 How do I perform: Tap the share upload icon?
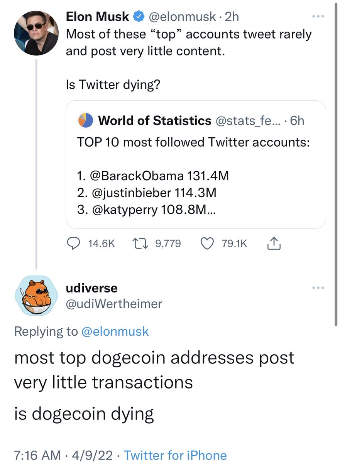click(273, 243)
